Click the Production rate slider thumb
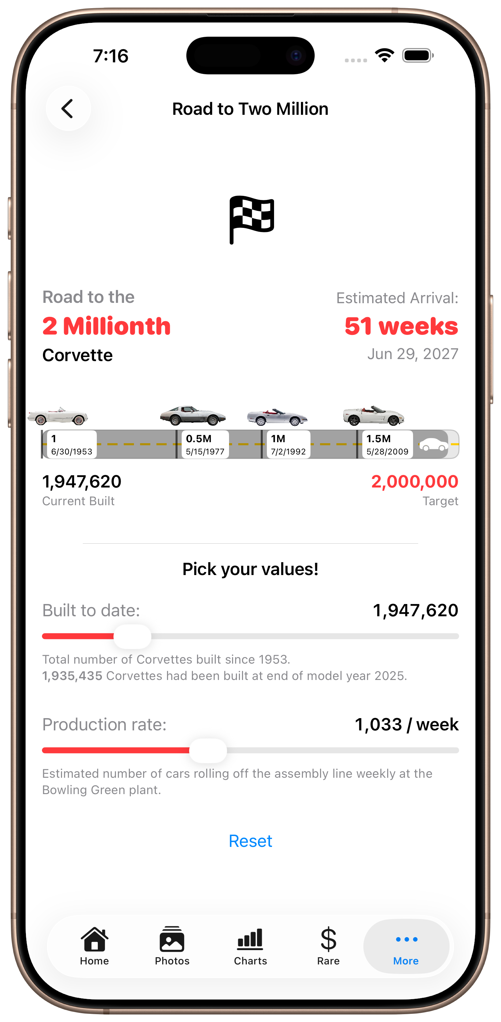501x1022 pixels. tap(208, 750)
